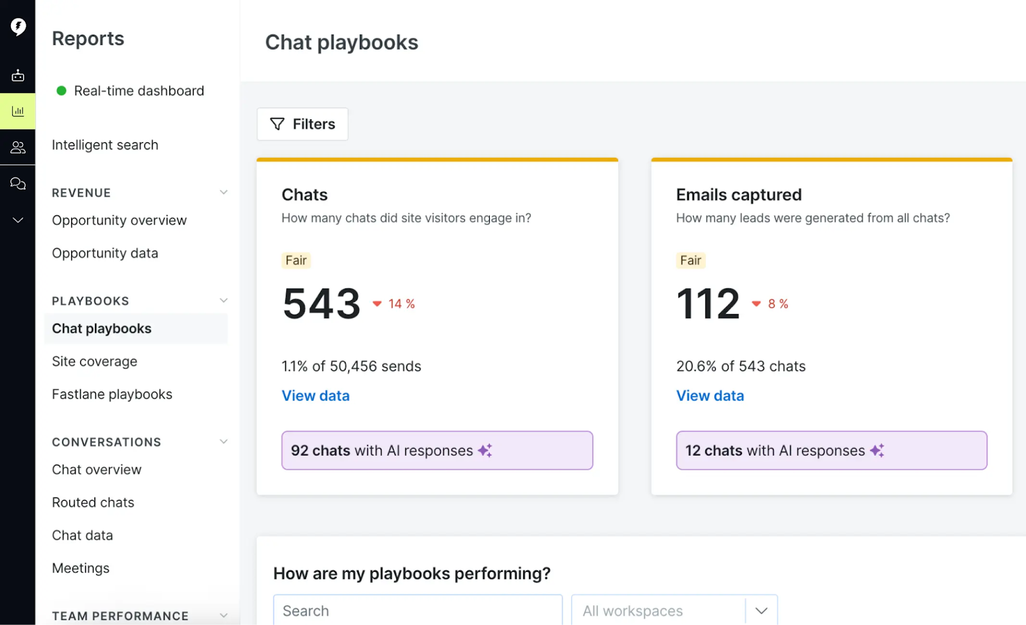Click View data on Emails captured card

[710, 396]
